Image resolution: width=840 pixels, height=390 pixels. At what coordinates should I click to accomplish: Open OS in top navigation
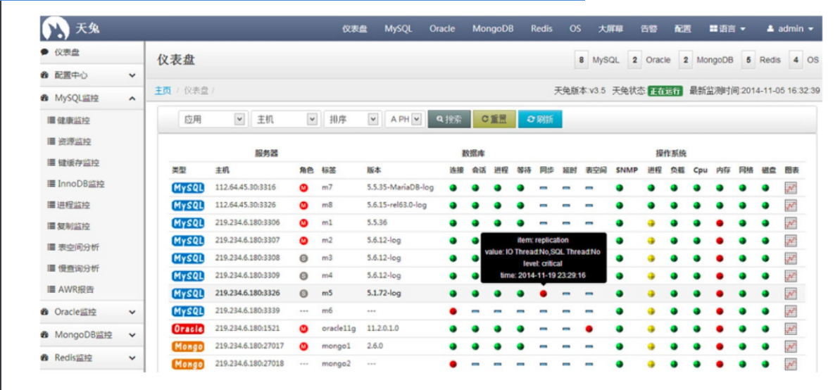[x=575, y=29]
